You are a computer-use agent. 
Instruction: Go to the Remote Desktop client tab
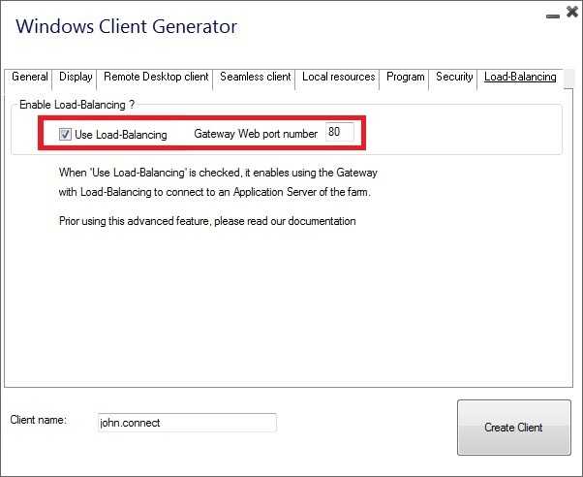[x=156, y=78]
